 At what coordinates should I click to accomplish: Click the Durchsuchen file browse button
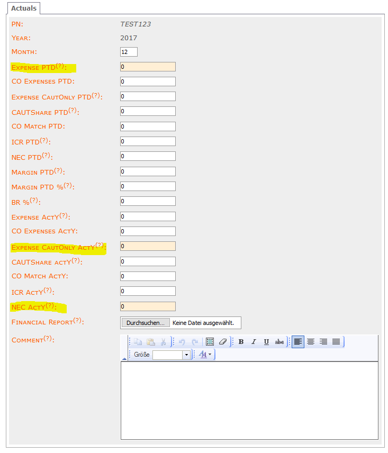146,323
